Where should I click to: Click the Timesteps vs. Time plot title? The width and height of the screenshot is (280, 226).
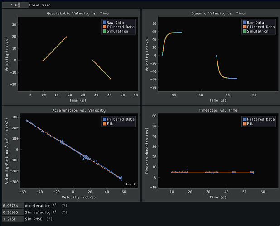(218, 110)
